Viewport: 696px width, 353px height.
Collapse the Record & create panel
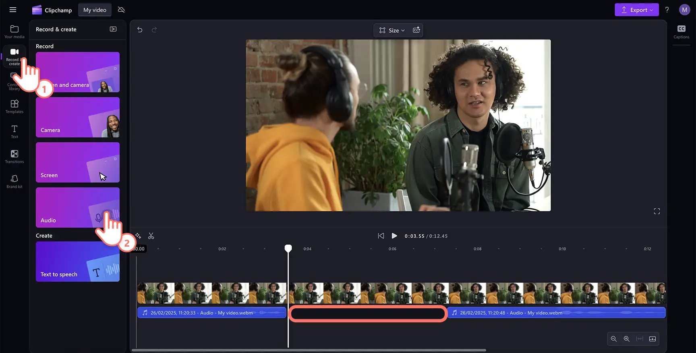tap(113, 29)
